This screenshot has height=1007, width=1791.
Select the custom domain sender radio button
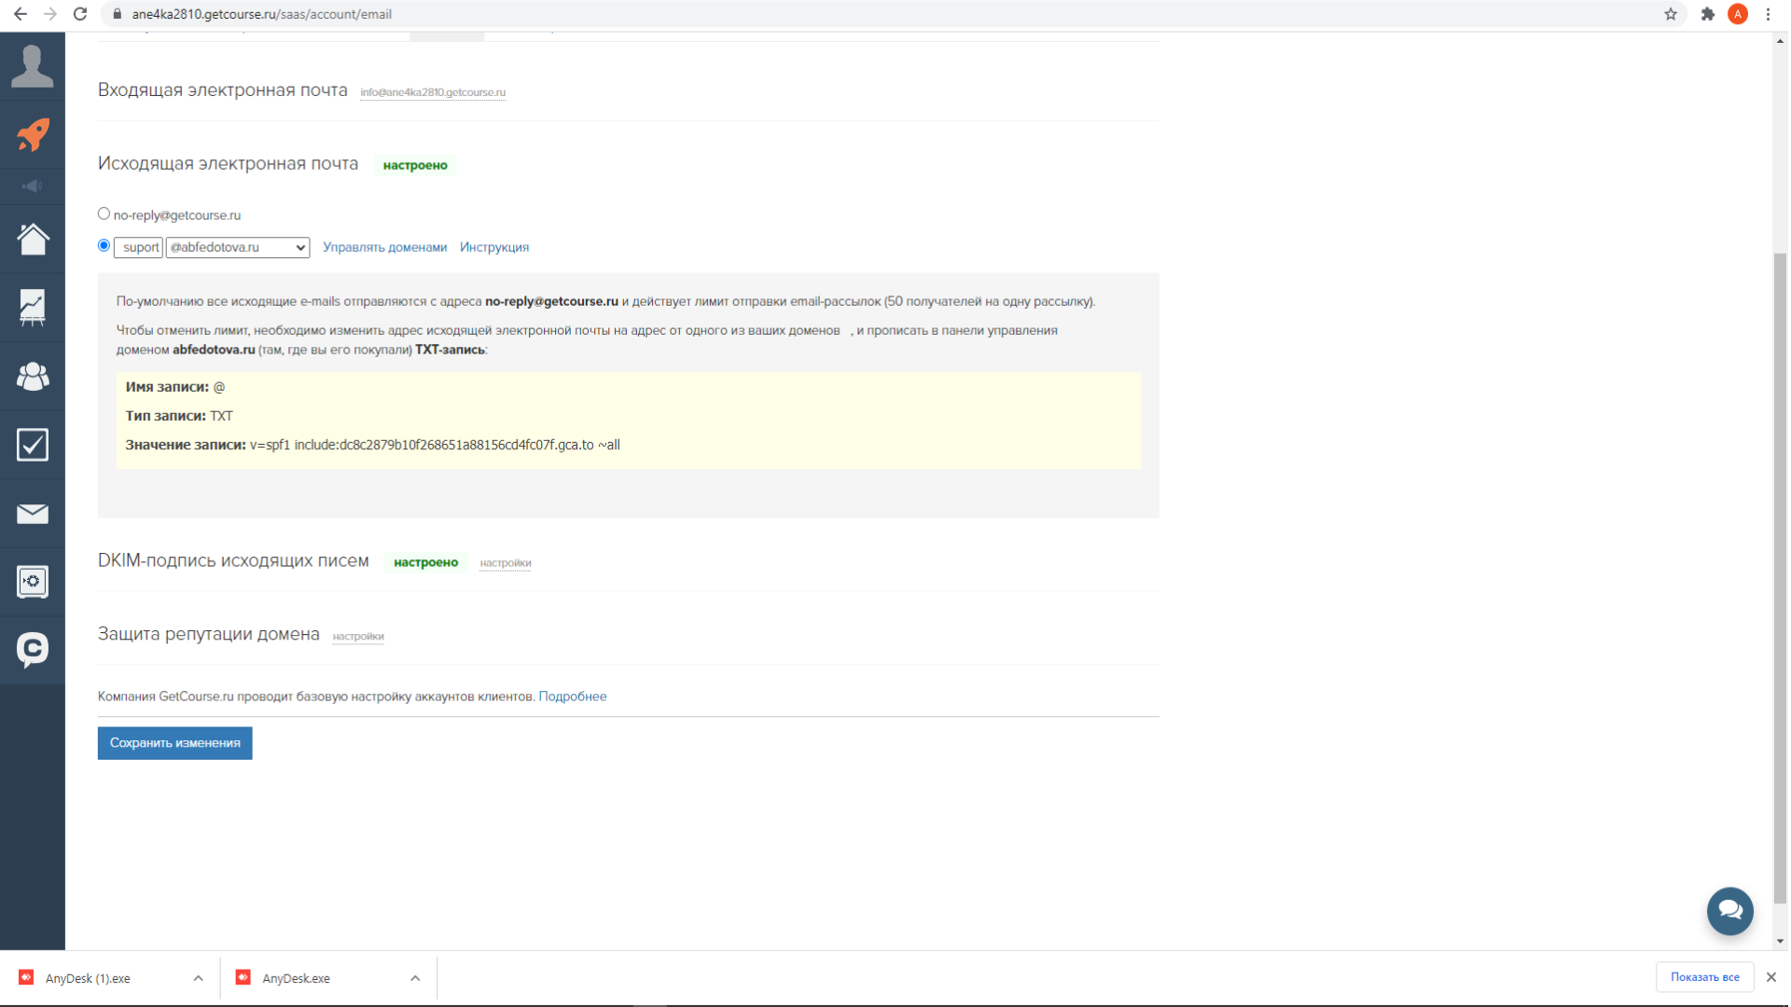coord(104,246)
